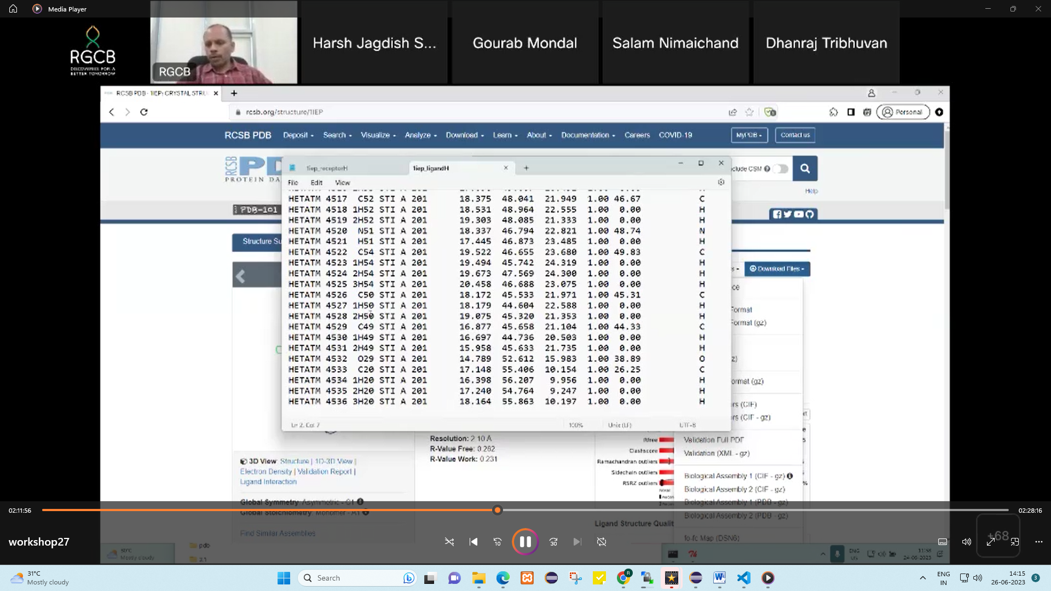Select the 1iep_ligandH Notepad tab
Viewport: 1051px width, 591px height.
point(431,168)
